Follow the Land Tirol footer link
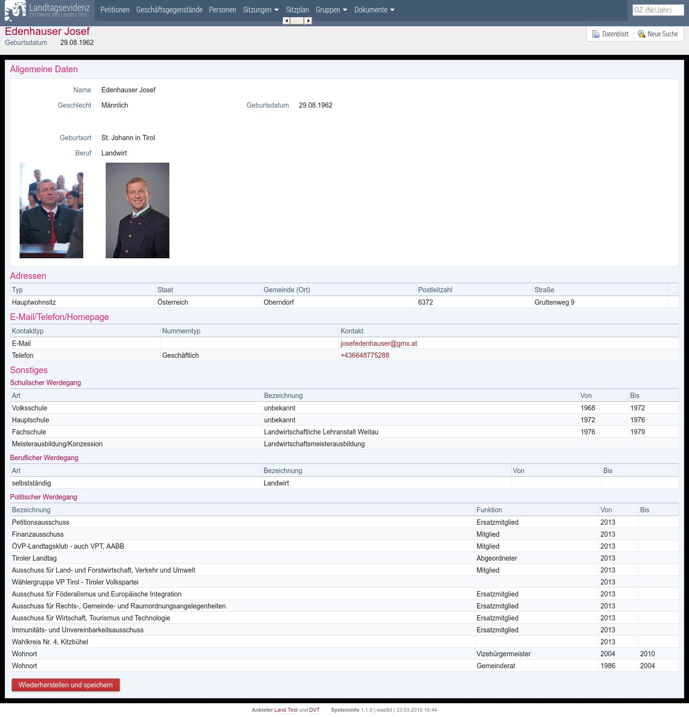The height and width of the screenshot is (717, 689). point(286,710)
